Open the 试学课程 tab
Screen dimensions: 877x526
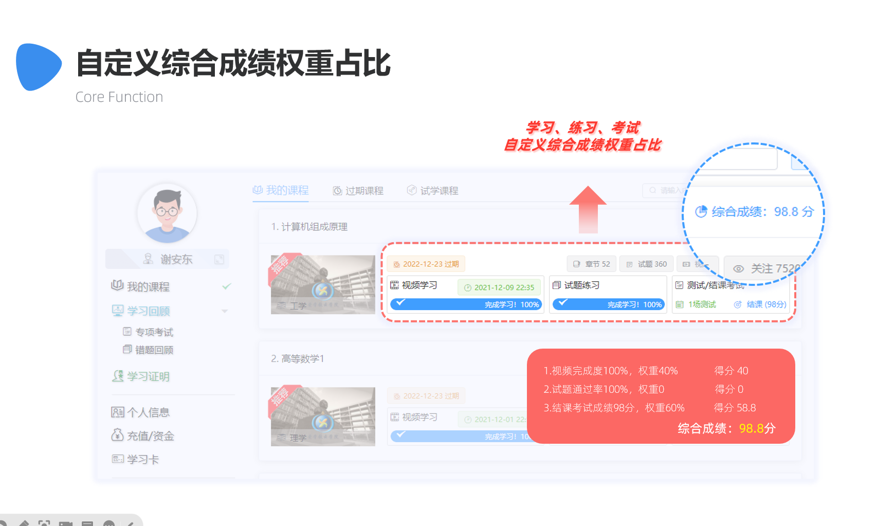[433, 191]
